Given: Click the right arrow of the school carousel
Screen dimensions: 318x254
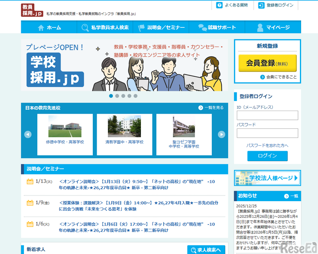Looking at the screenshot, I should [x=221, y=134].
